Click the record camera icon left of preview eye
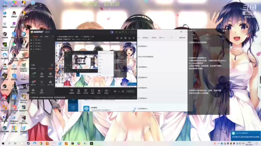Image resolution: width=261 pixels, height=146 pixels. click(115, 91)
